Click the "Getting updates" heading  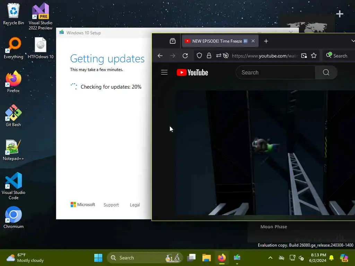pos(107,59)
